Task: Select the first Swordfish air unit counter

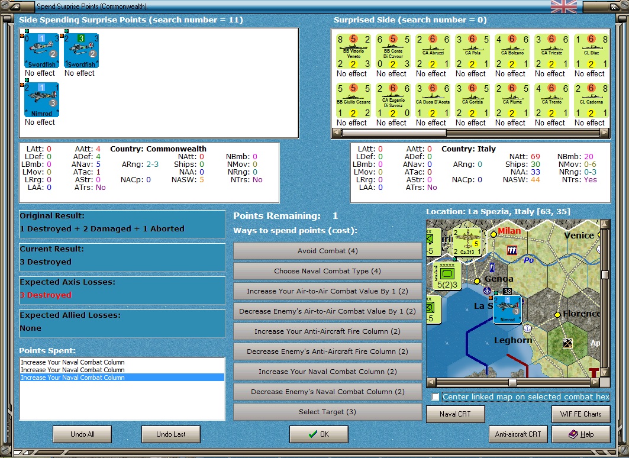Action: tap(42, 50)
